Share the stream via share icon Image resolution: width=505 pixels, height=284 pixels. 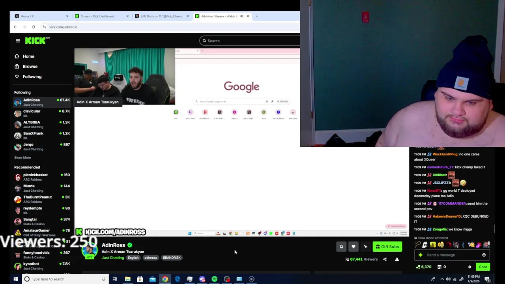[x=385, y=259]
